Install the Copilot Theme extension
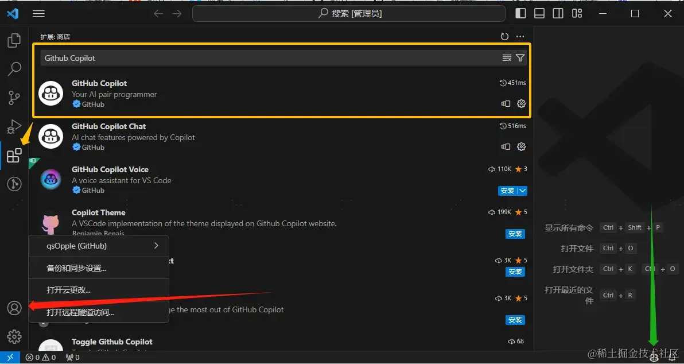 click(x=515, y=234)
